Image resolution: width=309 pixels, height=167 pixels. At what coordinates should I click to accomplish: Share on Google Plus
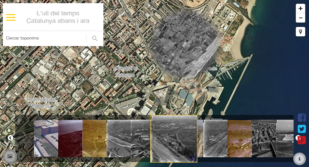pyautogui.click(x=302, y=140)
